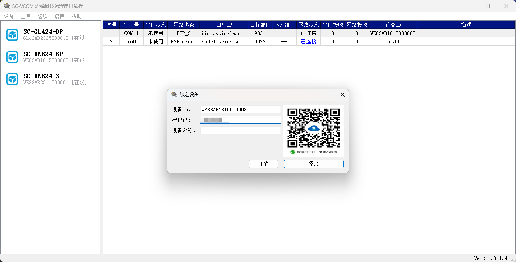
Task: Click the SC-GL424-BP device cube icon
Action: (x=12, y=35)
